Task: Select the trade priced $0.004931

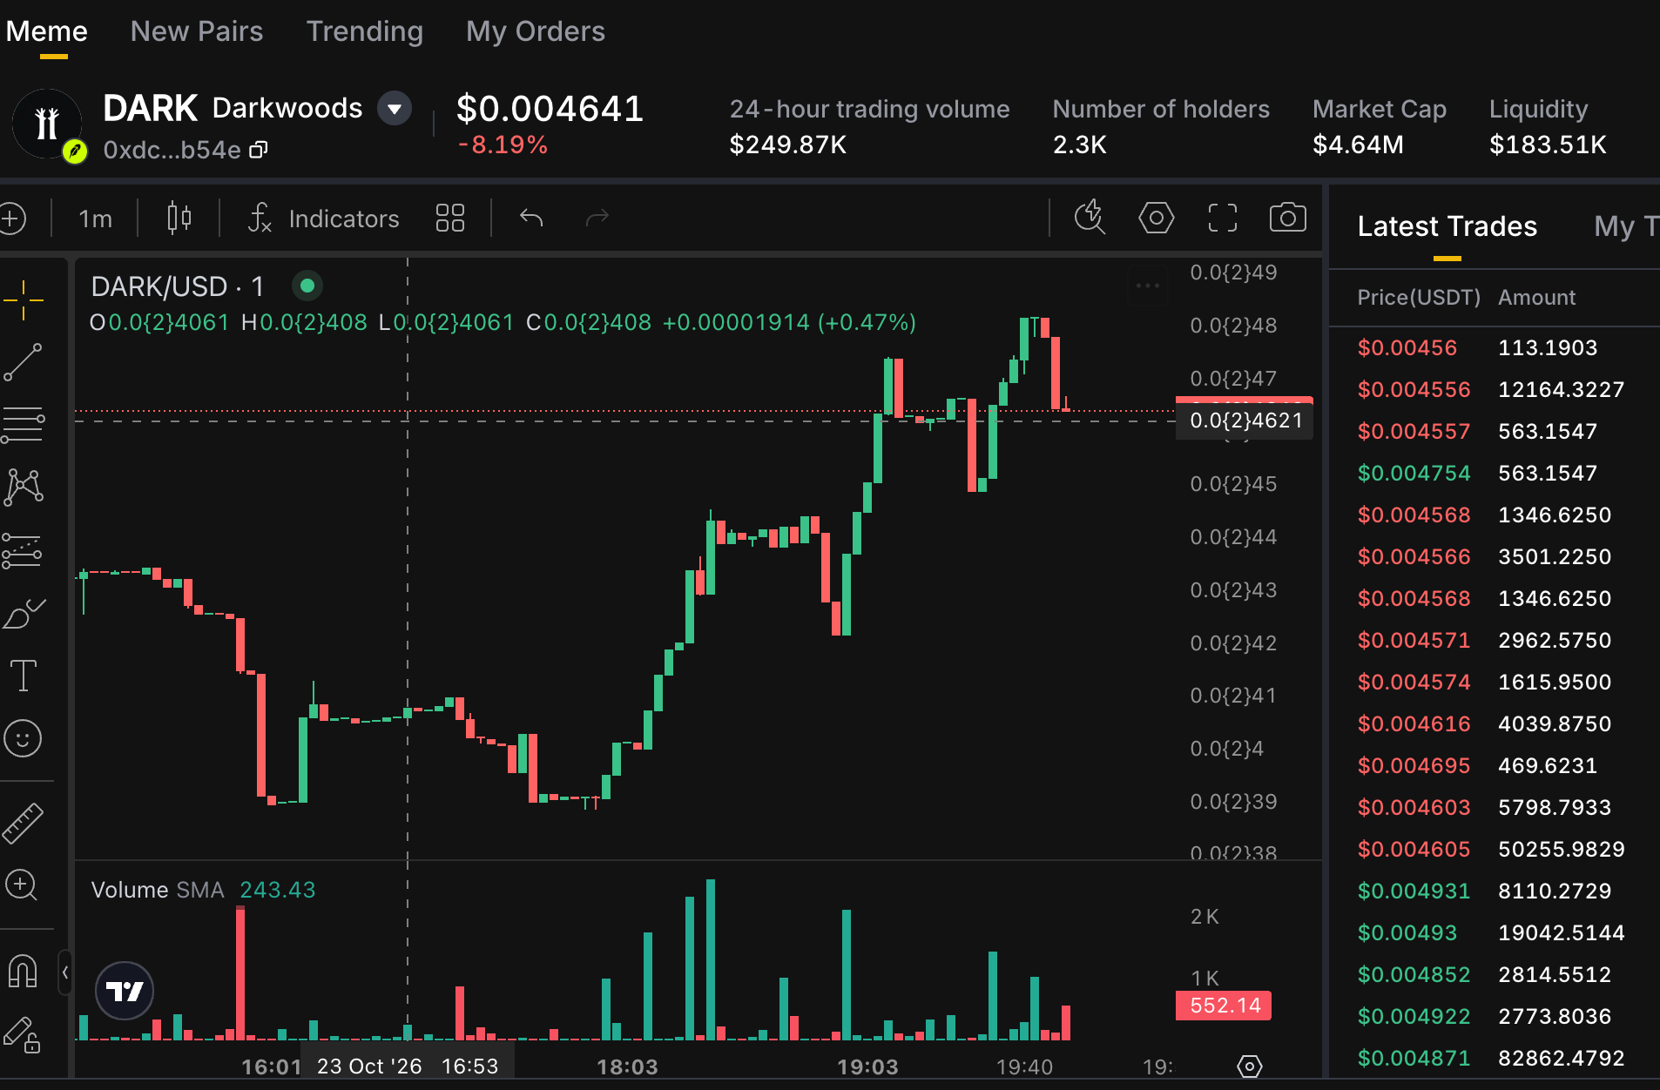Action: 1495,891
